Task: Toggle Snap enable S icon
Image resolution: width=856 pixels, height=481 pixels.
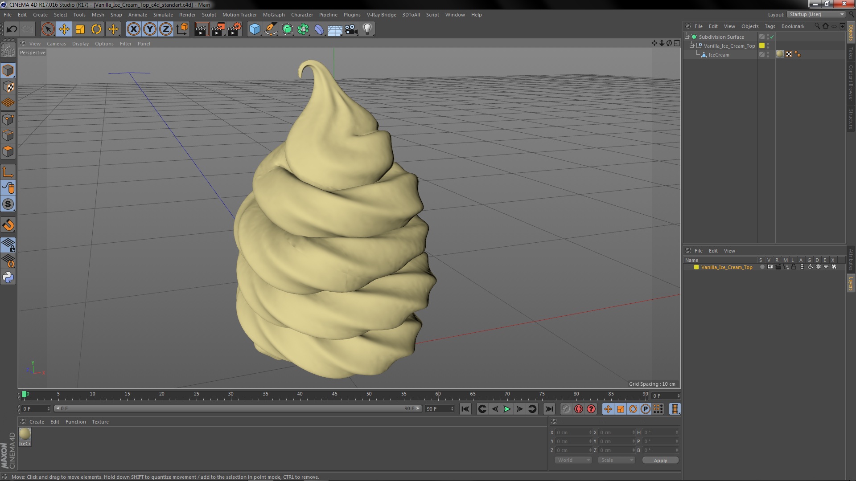Action: click(8, 204)
